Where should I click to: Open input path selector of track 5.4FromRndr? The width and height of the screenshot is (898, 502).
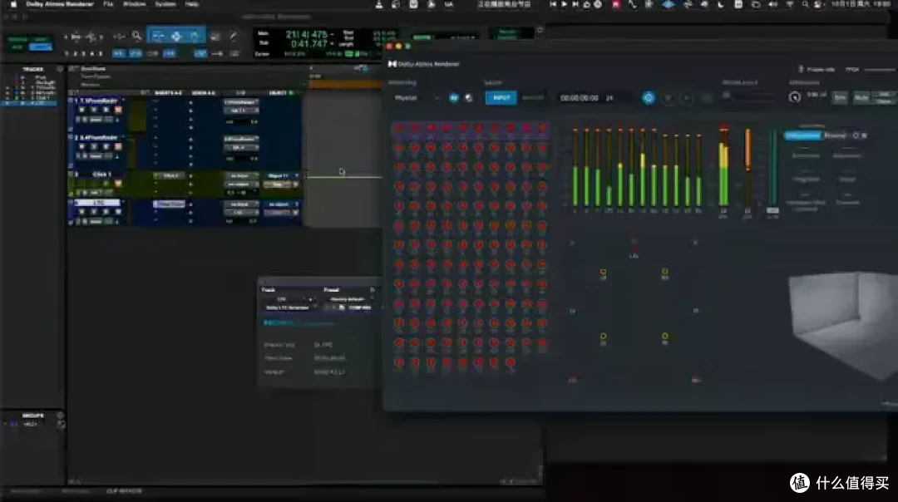click(241, 139)
